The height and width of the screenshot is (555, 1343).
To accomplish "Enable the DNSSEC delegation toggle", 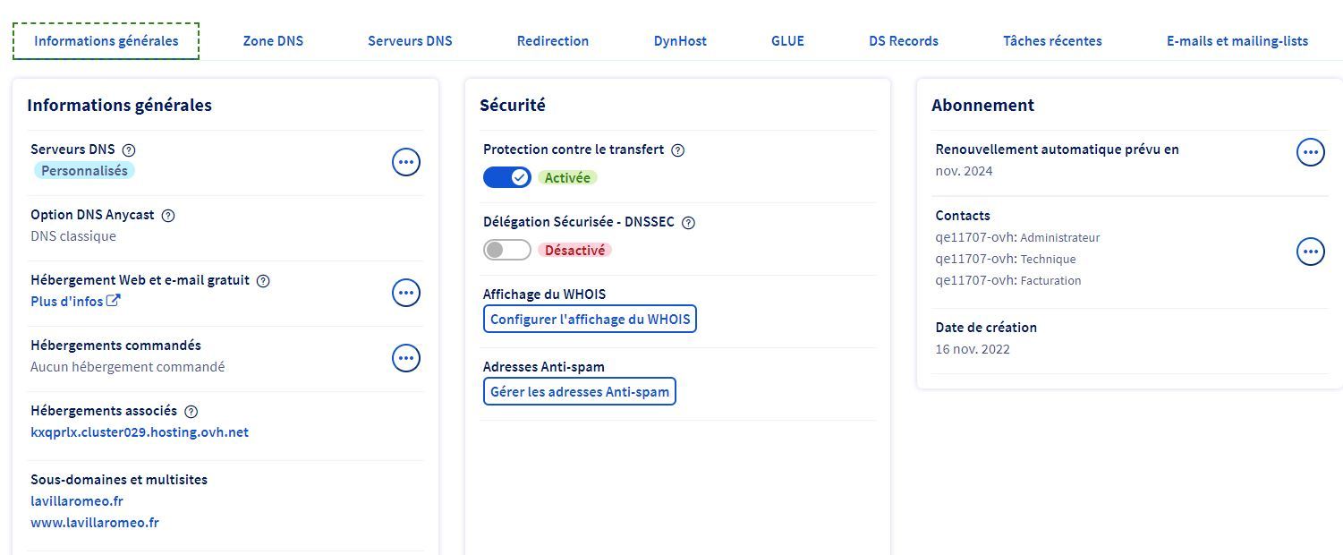I will tap(506, 250).
